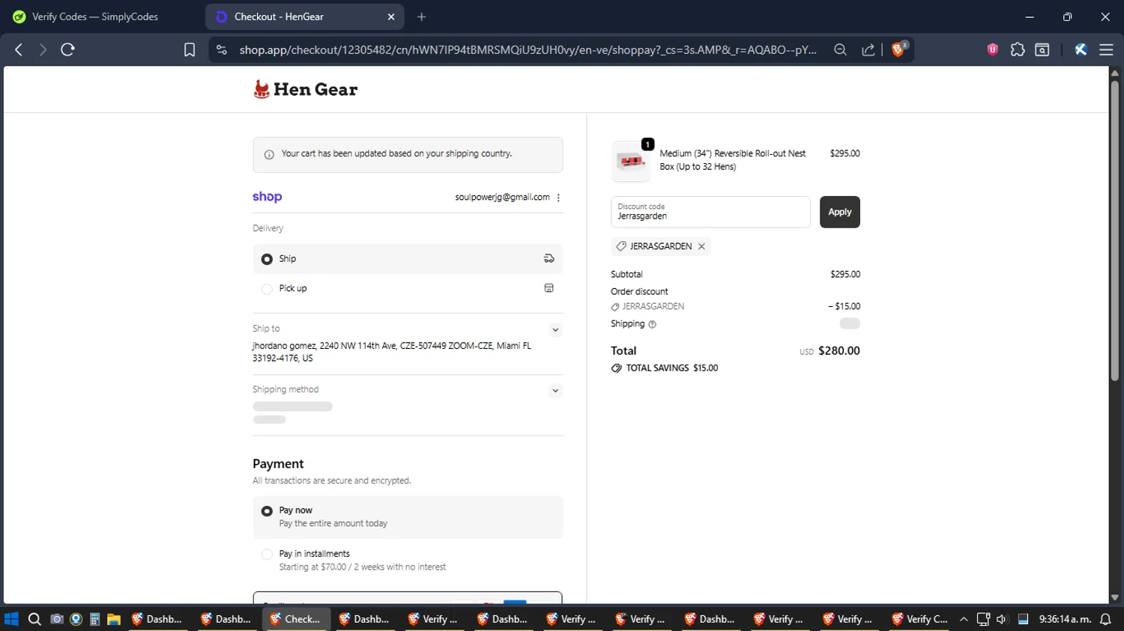Open the volume speaker tray icon
This screenshot has height=631, width=1124.
(1002, 619)
